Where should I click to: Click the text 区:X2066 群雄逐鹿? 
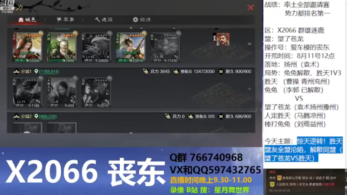pos(295,30)
